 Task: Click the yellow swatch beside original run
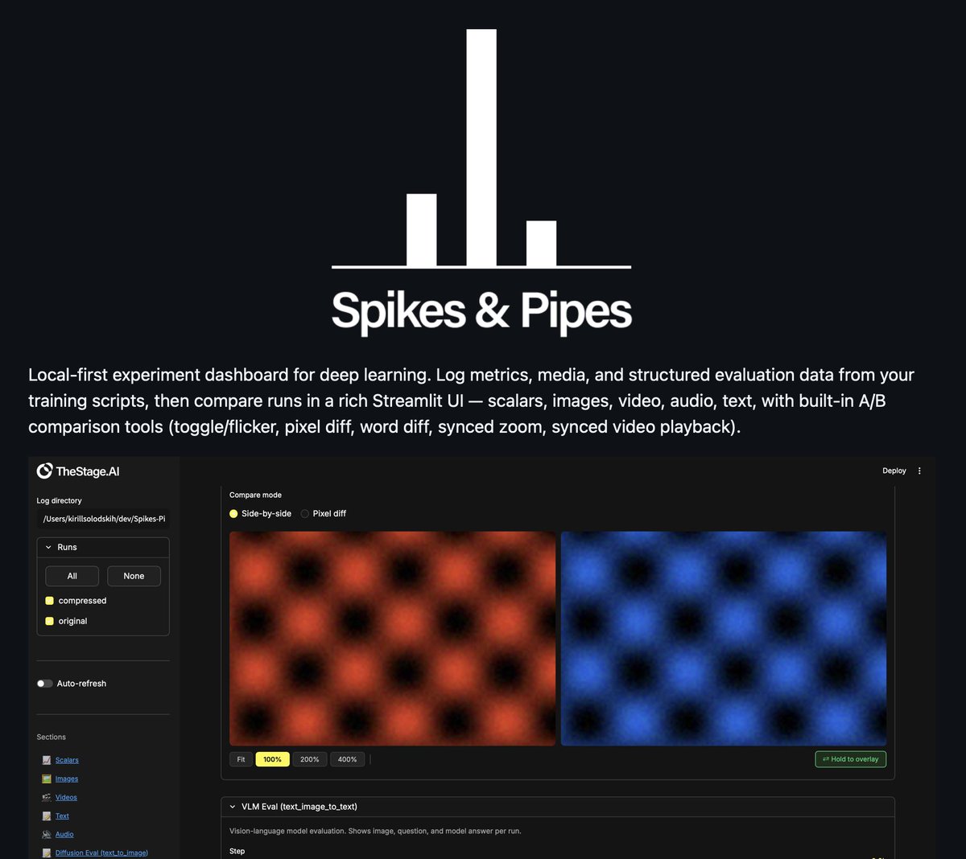(x=50, y=620)
